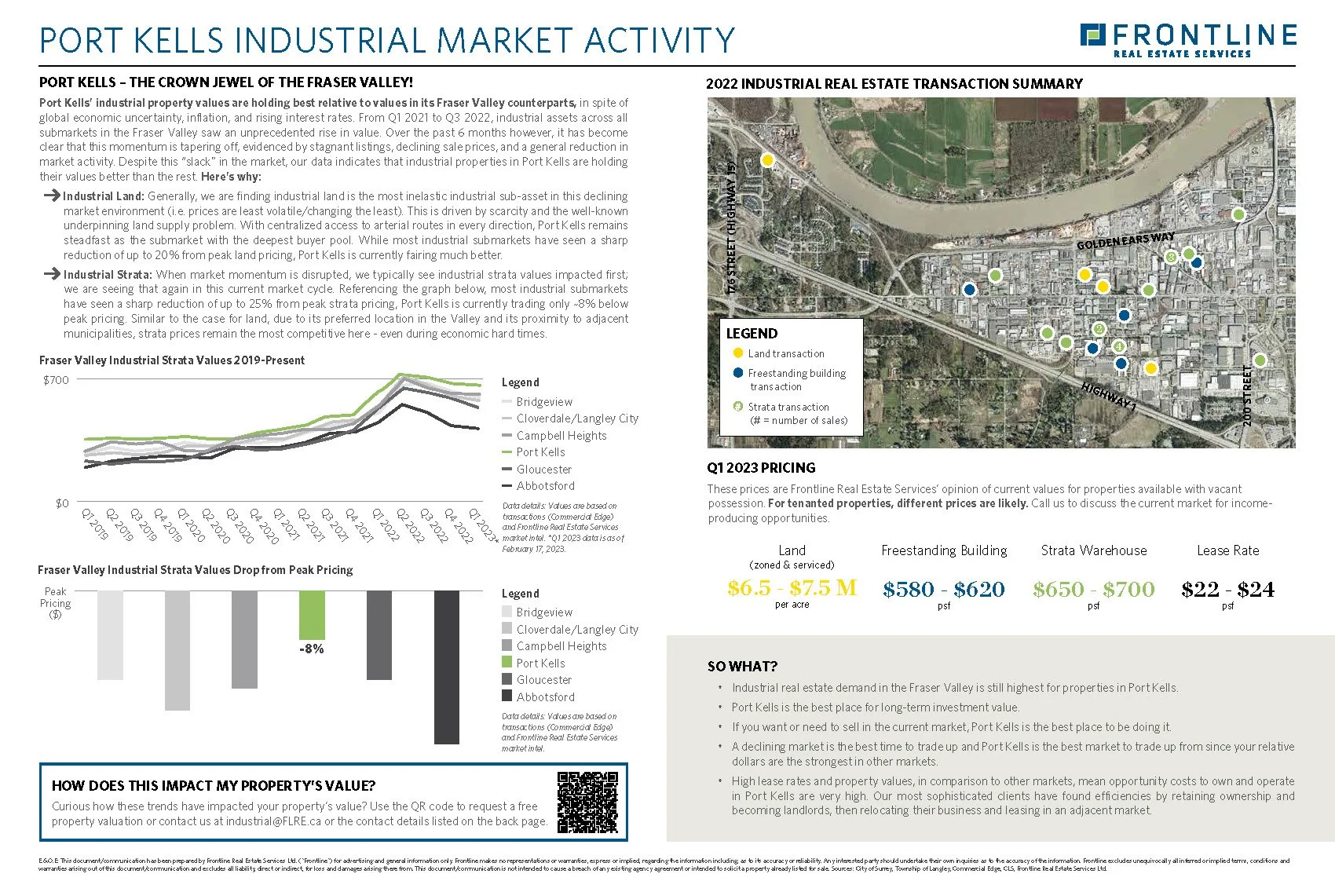Click the '$700' axis label on line chart
The width and height of the screenshot is (1335, 881).
click(56, 380)
